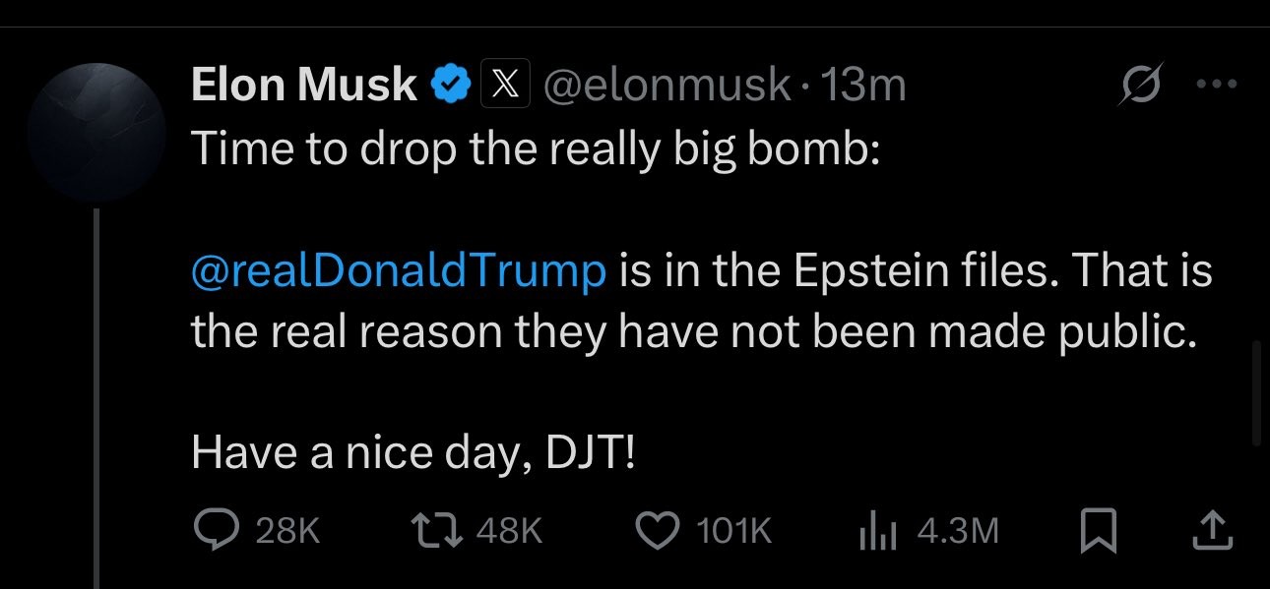This screenshot has width=1270, height=589.
Task: Open the @elonmusk handle link
Action: point(667,86)
